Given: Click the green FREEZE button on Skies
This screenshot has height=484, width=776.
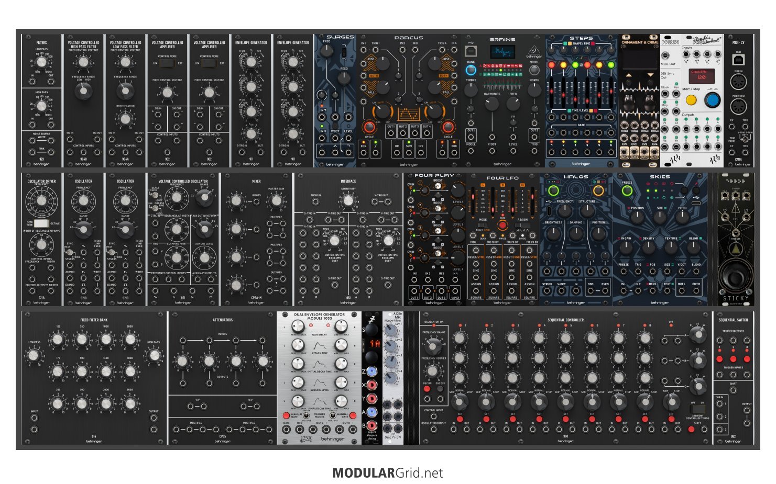Looking at the screenshot, I should pyautogui.click(x=627, y=191).
